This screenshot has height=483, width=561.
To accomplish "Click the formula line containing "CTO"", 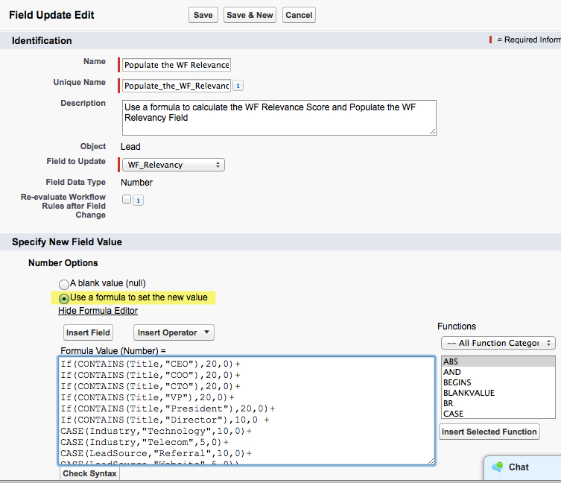I will pyautogui.click(x=150, y=386).
